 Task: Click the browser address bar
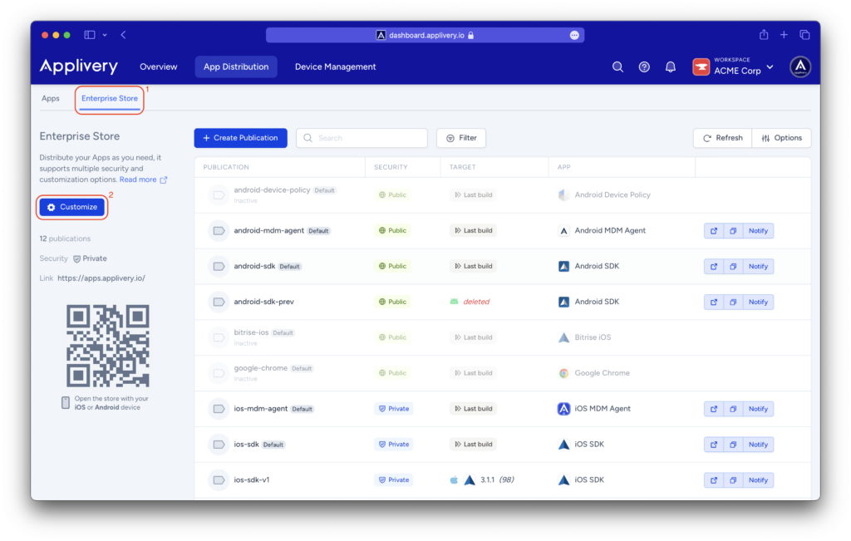(x=425, y=35)
